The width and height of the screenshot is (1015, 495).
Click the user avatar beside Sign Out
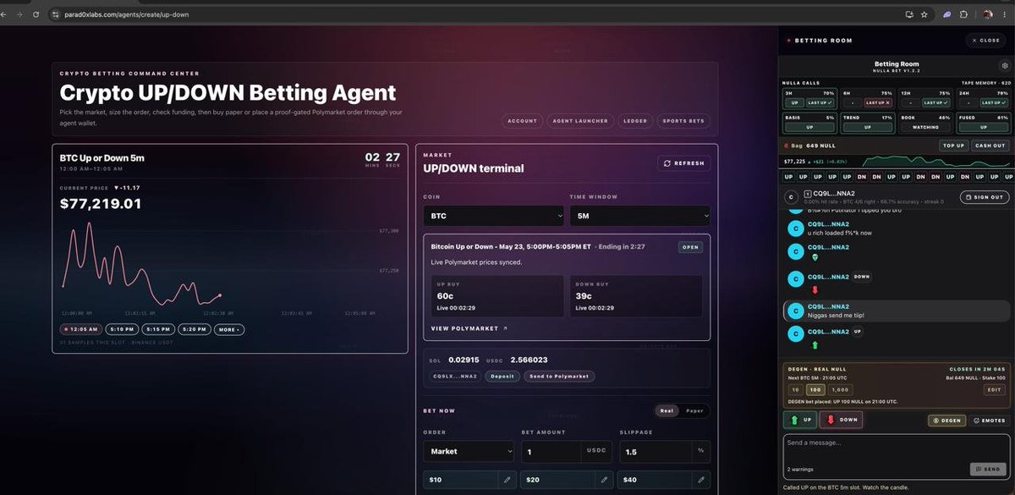(790, 197)
